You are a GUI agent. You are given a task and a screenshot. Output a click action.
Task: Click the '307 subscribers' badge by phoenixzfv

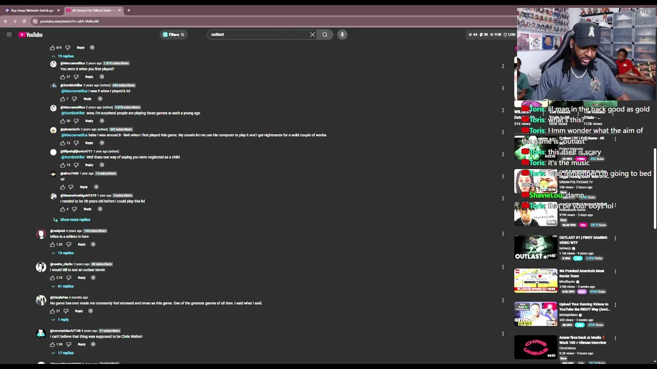121,129
